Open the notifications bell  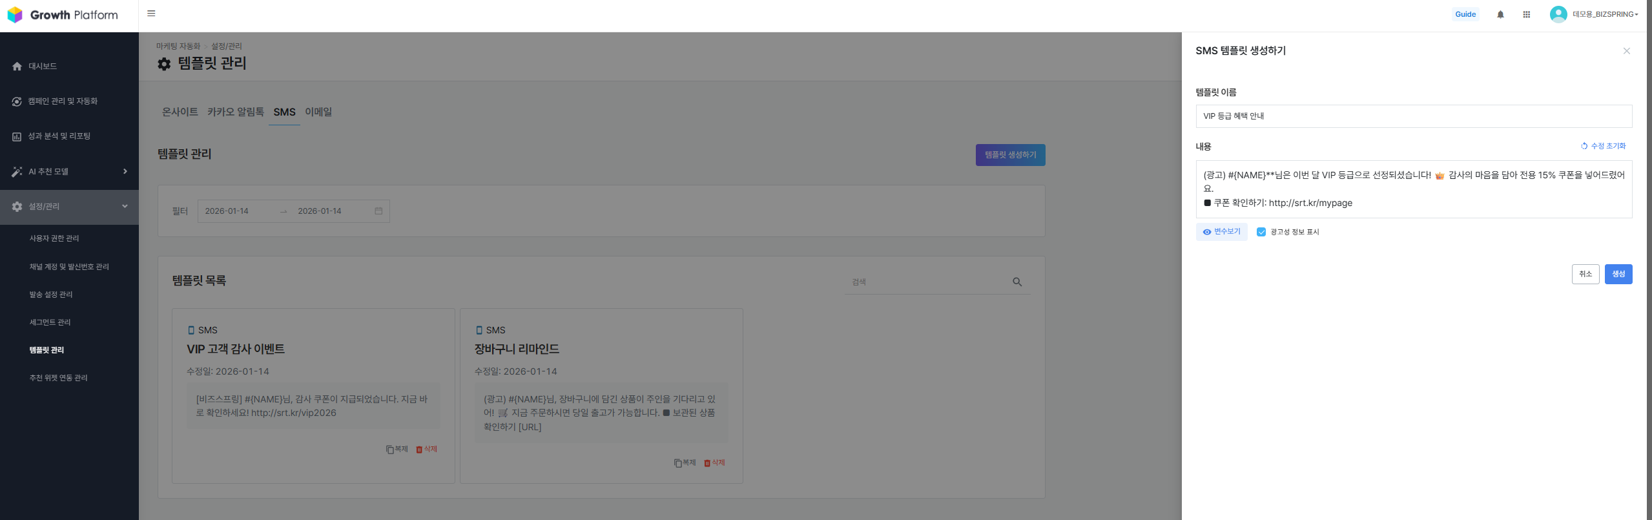pyautogui.click(x=1500, y=15)
